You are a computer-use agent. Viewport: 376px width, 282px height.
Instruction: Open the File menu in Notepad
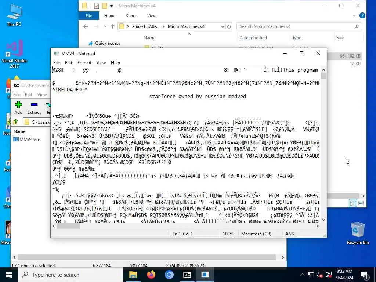coord(57,63)
